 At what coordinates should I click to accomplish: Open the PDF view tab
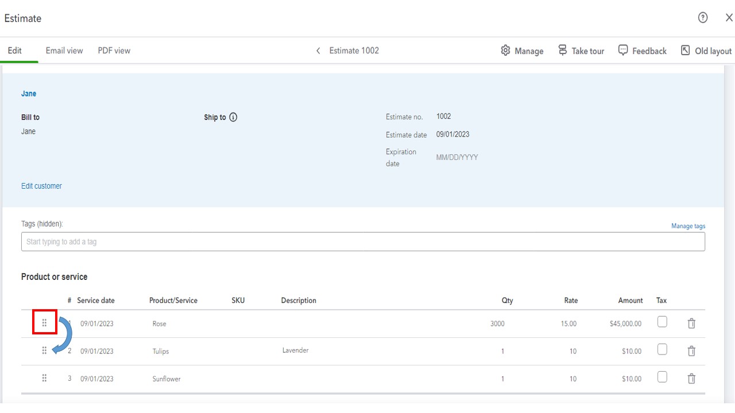(114, 50)
